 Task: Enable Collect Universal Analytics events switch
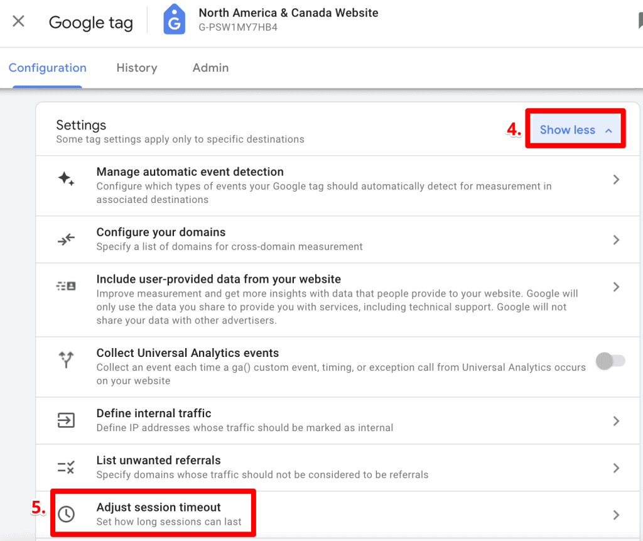click(x=611, y=361)
